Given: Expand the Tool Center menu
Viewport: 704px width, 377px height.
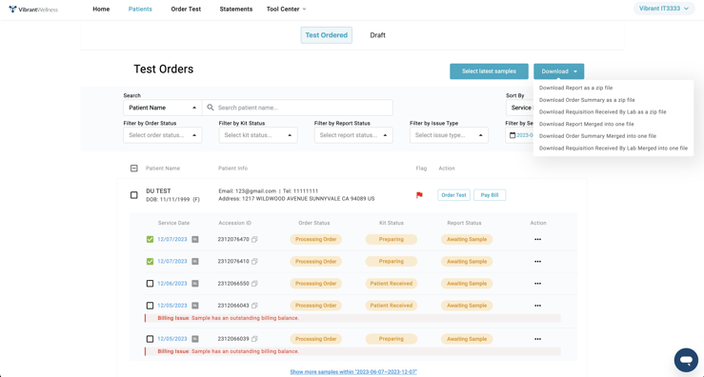Looking at the screenshot, I should click(286, 9).
